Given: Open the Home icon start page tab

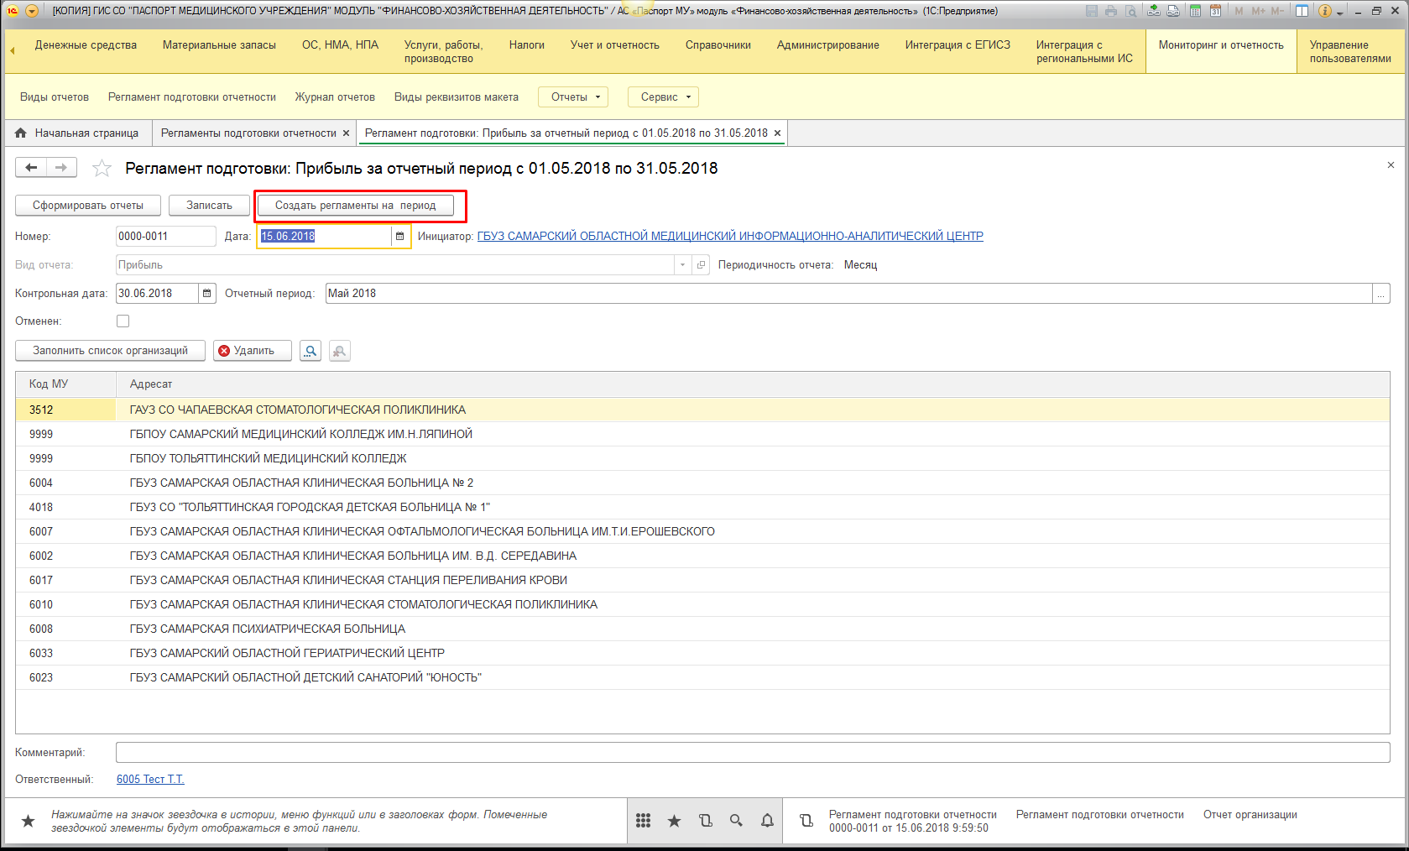Looking at the screenshot, I should pyautogui.click(x=77, y=133).
